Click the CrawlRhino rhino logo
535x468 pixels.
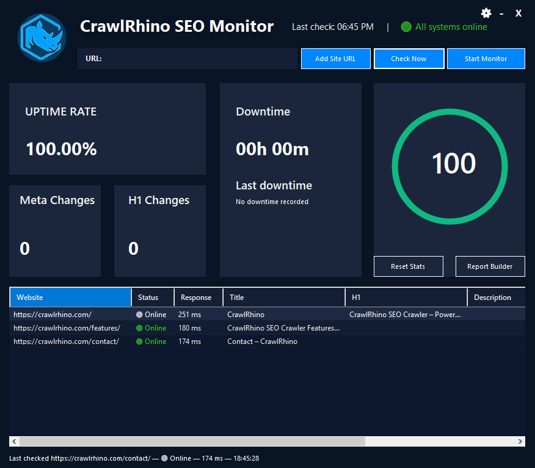[x=42, y=37]
